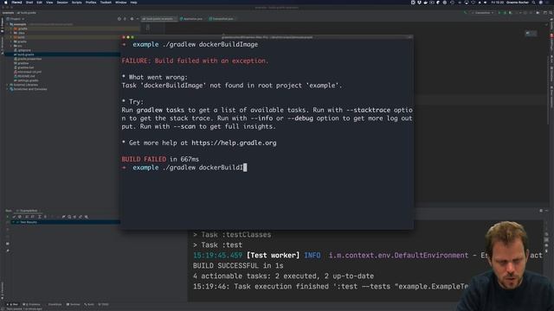This screenshot has height=311, width=554.
Task: Open the Scripts menu
Action: tap(77, 3)
